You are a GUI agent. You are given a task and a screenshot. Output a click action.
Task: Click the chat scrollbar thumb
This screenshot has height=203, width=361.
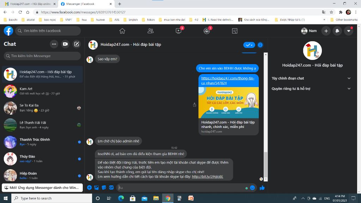(x=266, y=164)
